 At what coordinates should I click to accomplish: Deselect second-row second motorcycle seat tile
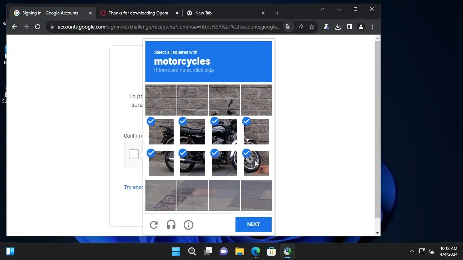pos(193,132)
